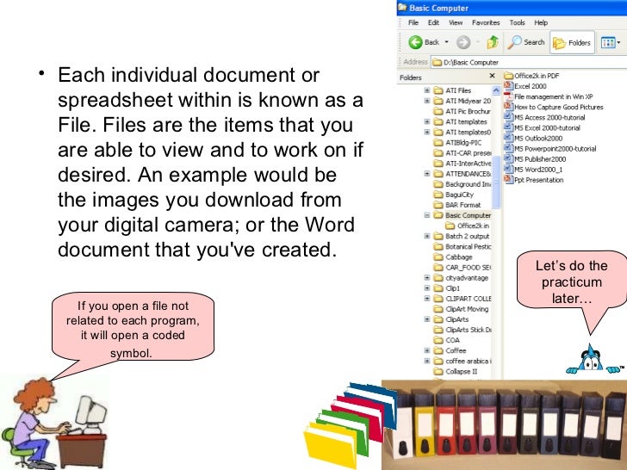Select Cabbage folder in tree

click(453, 257)
